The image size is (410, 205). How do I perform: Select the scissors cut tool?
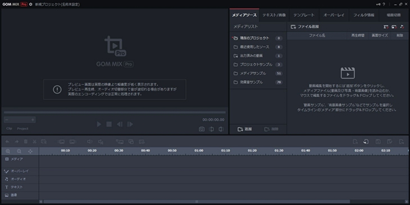[x=34, y=142]
